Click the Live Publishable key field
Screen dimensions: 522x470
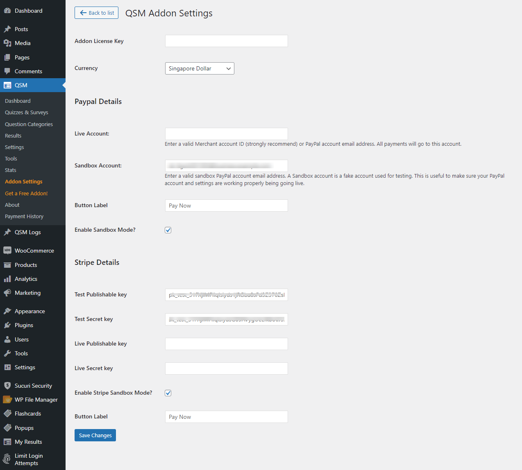(x=227, y=344)
